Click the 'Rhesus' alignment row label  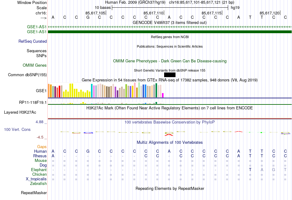coord(40,156)
